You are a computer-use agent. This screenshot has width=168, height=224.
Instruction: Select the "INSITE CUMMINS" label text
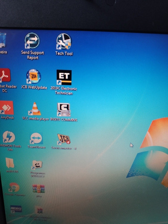pyautogui.click(x=64, y=120)
